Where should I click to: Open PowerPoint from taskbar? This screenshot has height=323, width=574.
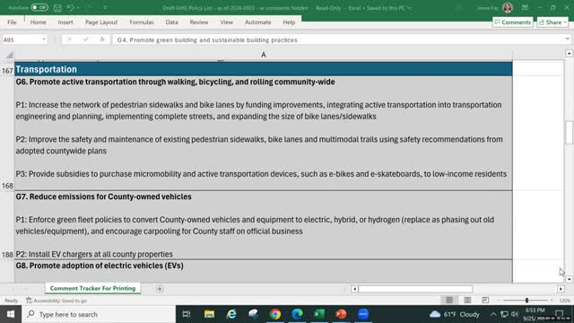click(341, 314)
